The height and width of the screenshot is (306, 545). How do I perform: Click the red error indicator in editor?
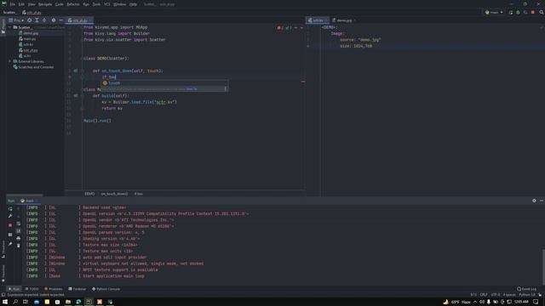pyautogui.click(x=281, y=28)
